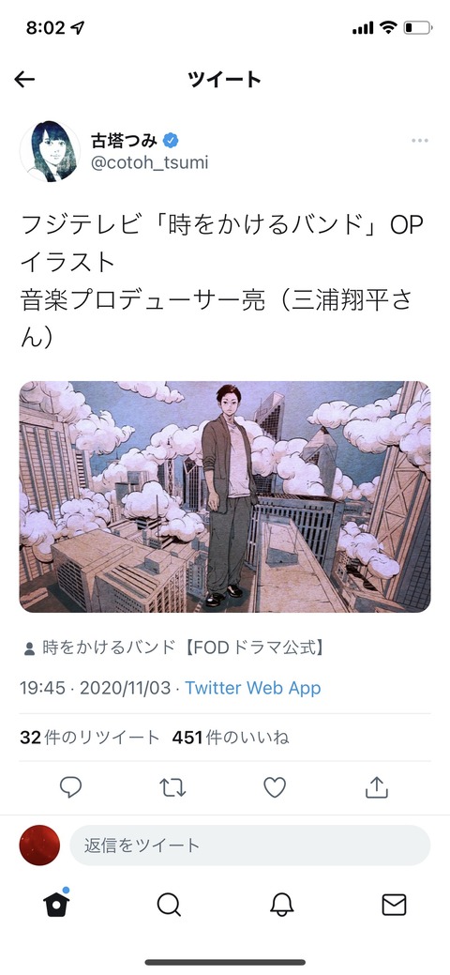Open the illustration image in tweet
Screen dimensions: 450x975
pos(225,496)
